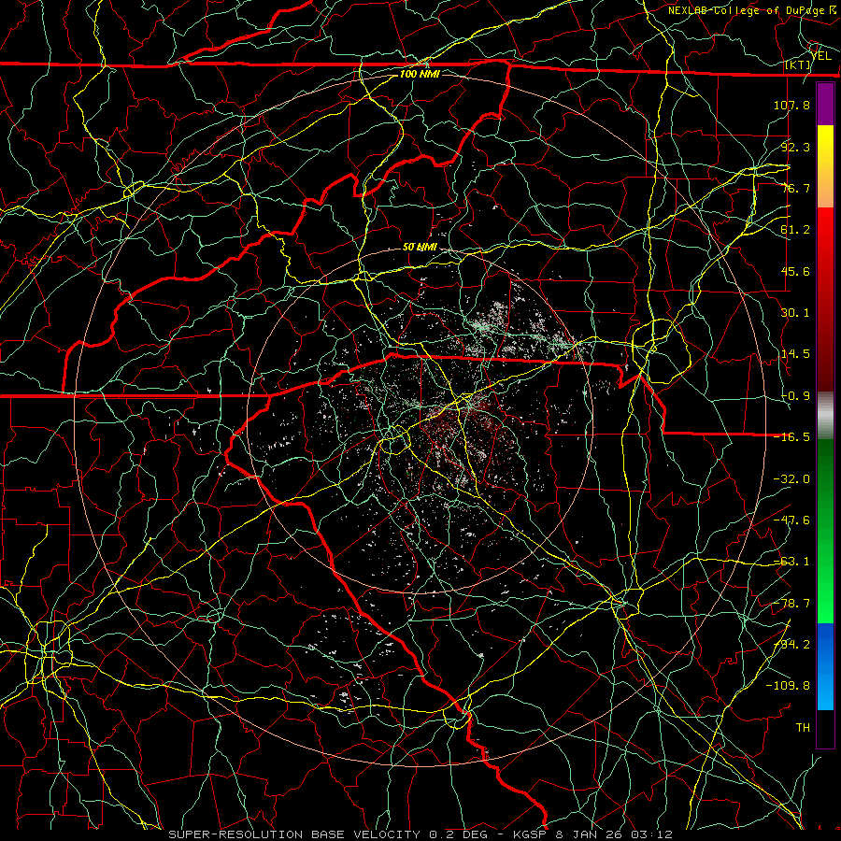Click the -16.5 velocity scale value
This screenshot has width=841, height=841.
pos(791,437)
